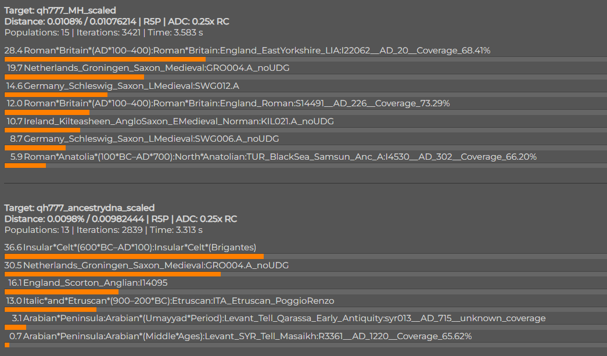Select the Distance 0.0098% result line

tap(120, 219)
